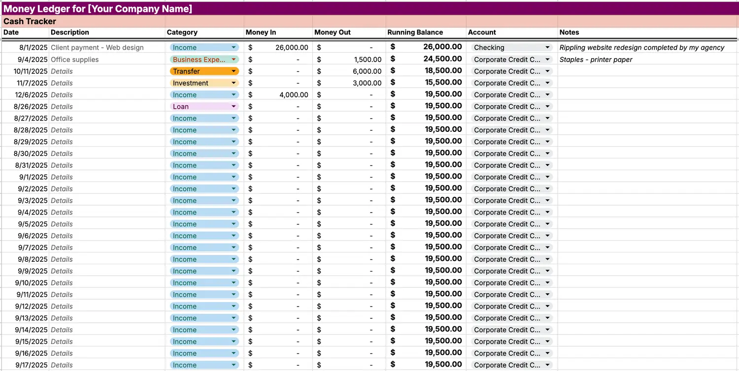Open Income category dropdown on 12/6/2025 row

pyautogui.click(x=204, y=95)
